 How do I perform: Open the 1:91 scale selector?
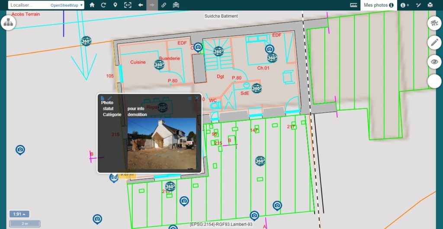point(19,214)
